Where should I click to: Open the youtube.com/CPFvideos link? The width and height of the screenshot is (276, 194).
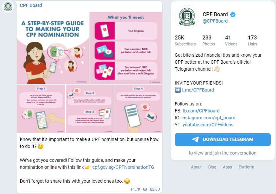pos(208,125)
